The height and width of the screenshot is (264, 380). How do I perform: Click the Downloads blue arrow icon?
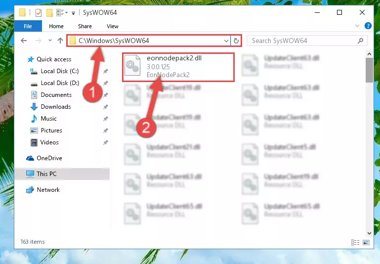34,107
